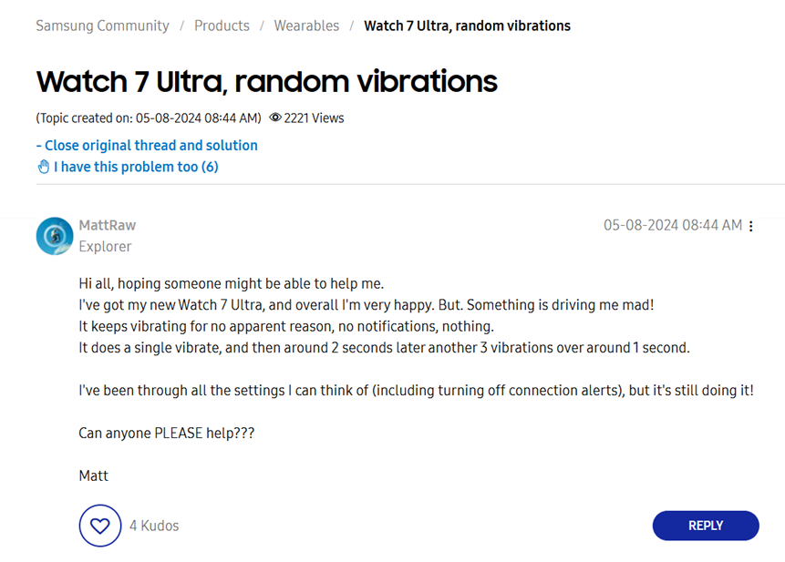Screen dimensions: 785x562
Task: Click the post timestamp 05-08-2024 08:44 AM
Action: 672,225
